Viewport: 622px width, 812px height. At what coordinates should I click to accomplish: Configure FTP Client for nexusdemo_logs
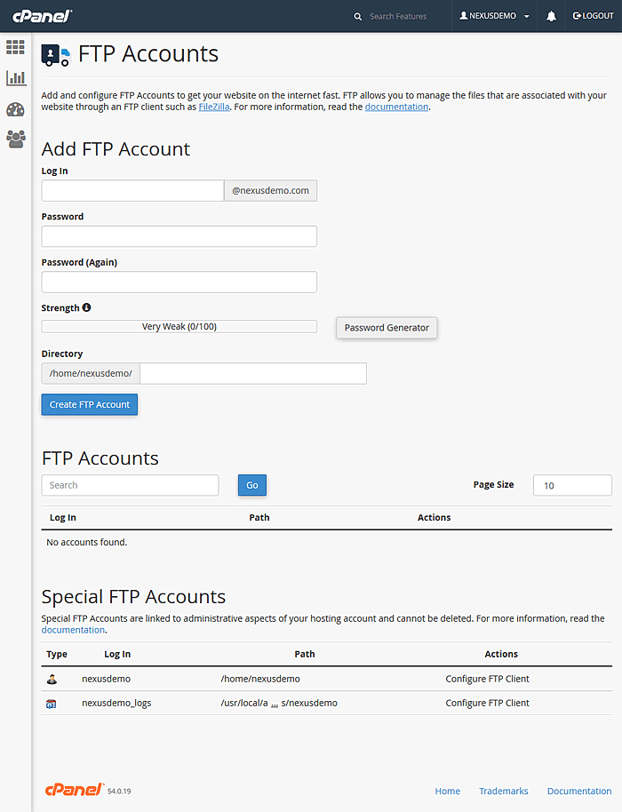487,703
